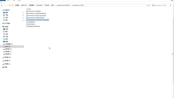
Task: Click the vertical scrollbar of file list
Action: tap(173, 50)
